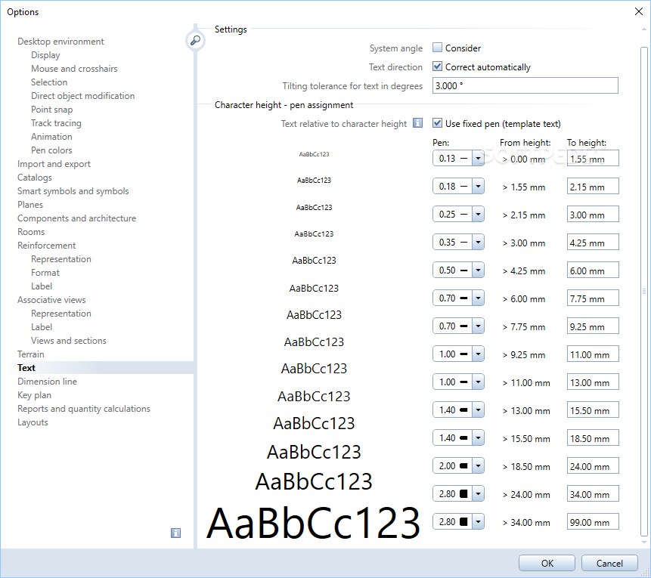Click scrollbar down arrow at bottom
651x578 pixels.
[x=644, y=542]
